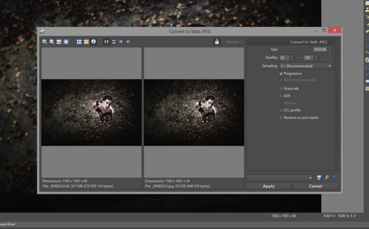Screen dimensions: 369x229
Task: Click the yellow highlight icon in the toolbar
Action: [x=86, y=42]
